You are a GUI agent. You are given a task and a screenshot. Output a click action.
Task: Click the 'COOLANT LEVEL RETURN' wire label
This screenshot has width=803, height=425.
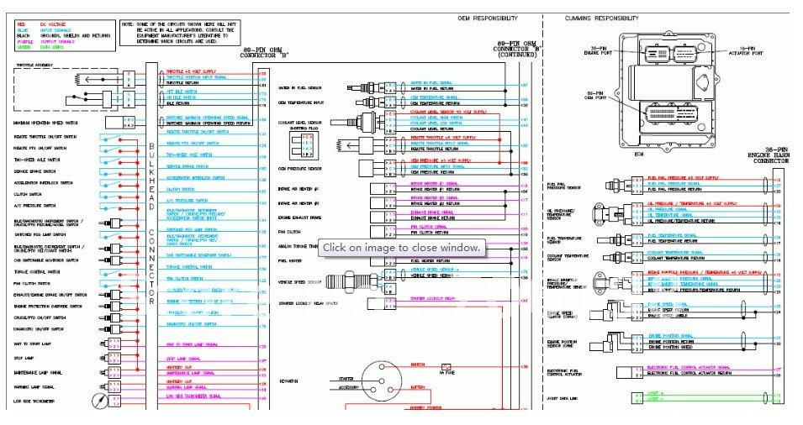(431, 129)
